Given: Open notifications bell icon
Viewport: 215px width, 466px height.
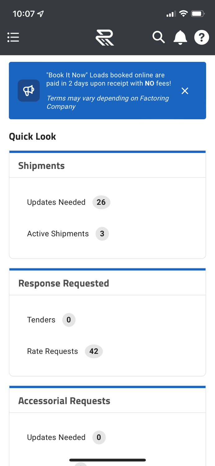Looking at the screenshot, I should point(180,38).
